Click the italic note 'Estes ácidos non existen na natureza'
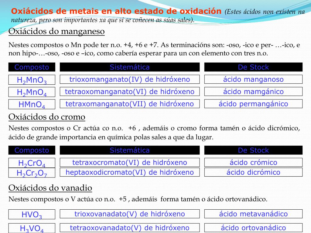This screenshot has height=233, width=311. [x=158, y=16]
